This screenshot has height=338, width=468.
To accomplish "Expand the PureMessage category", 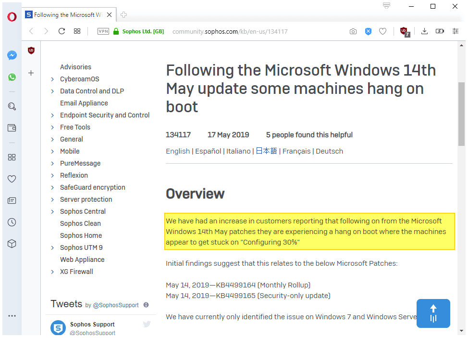I will click(52, 163).
